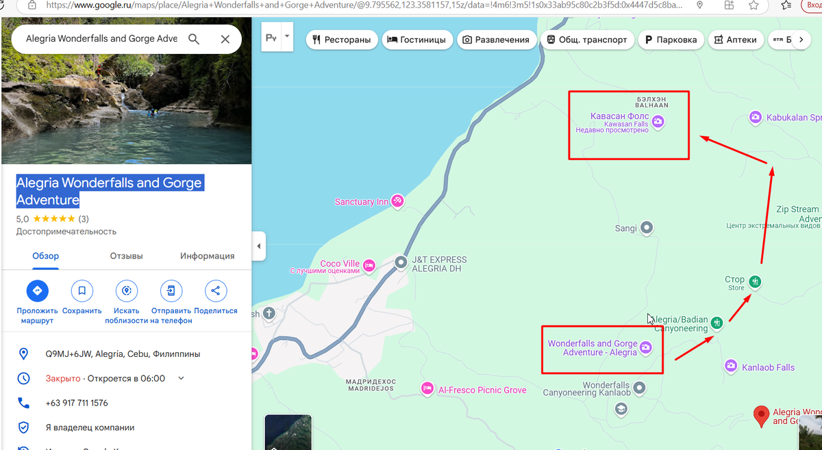Click the school marker below Wonderfalls Canyoneering
Viewport: 822px width, 450px height.
click(621, 410)
